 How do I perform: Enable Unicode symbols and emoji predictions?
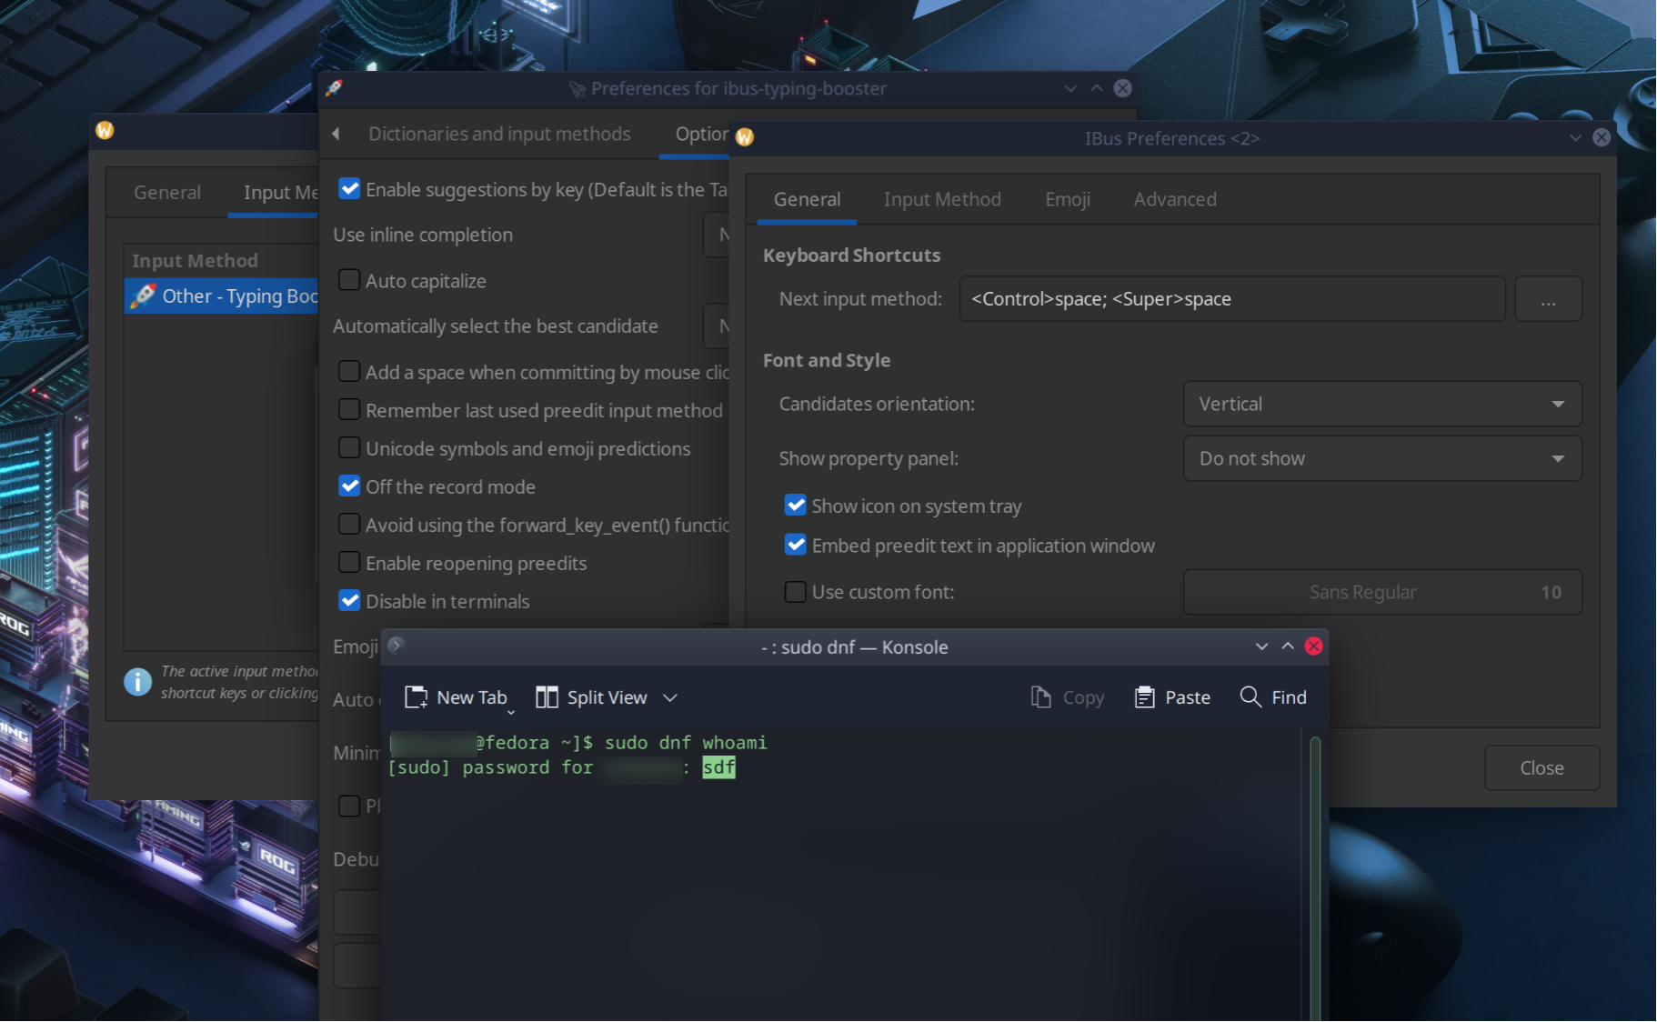(349, 447)
